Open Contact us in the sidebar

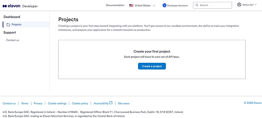pos(12,40)
